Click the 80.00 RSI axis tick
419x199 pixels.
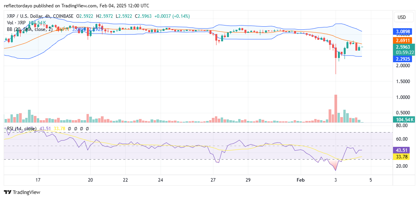pos(402,125)
